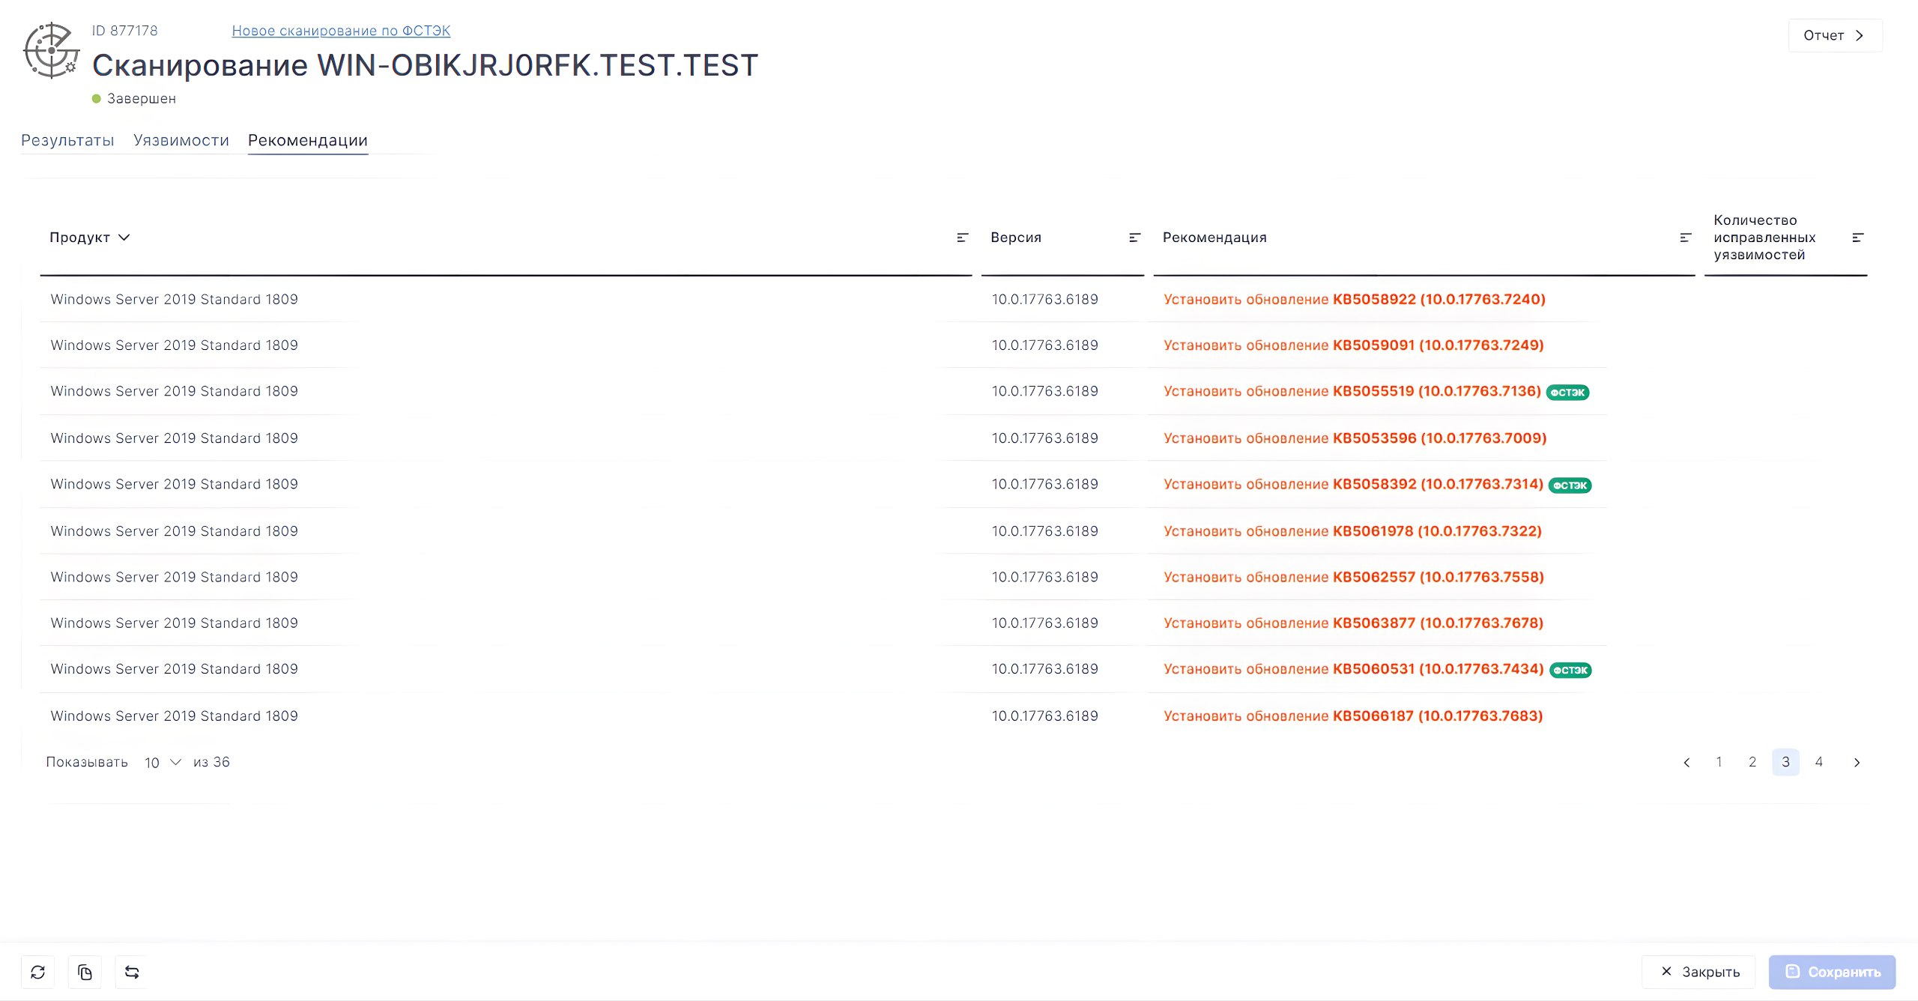Image resolution: width=1918 pixels, height=1001 pixels.
Task: Open filter icon for Продукт column
Action: click(962, 238)
